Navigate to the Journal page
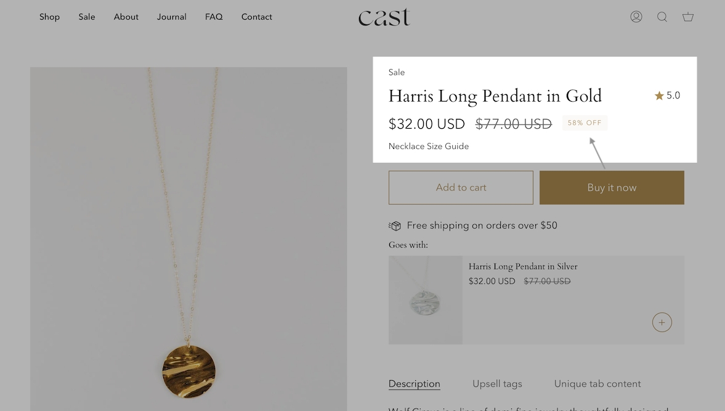725x411 pixels. pos(172,17)
